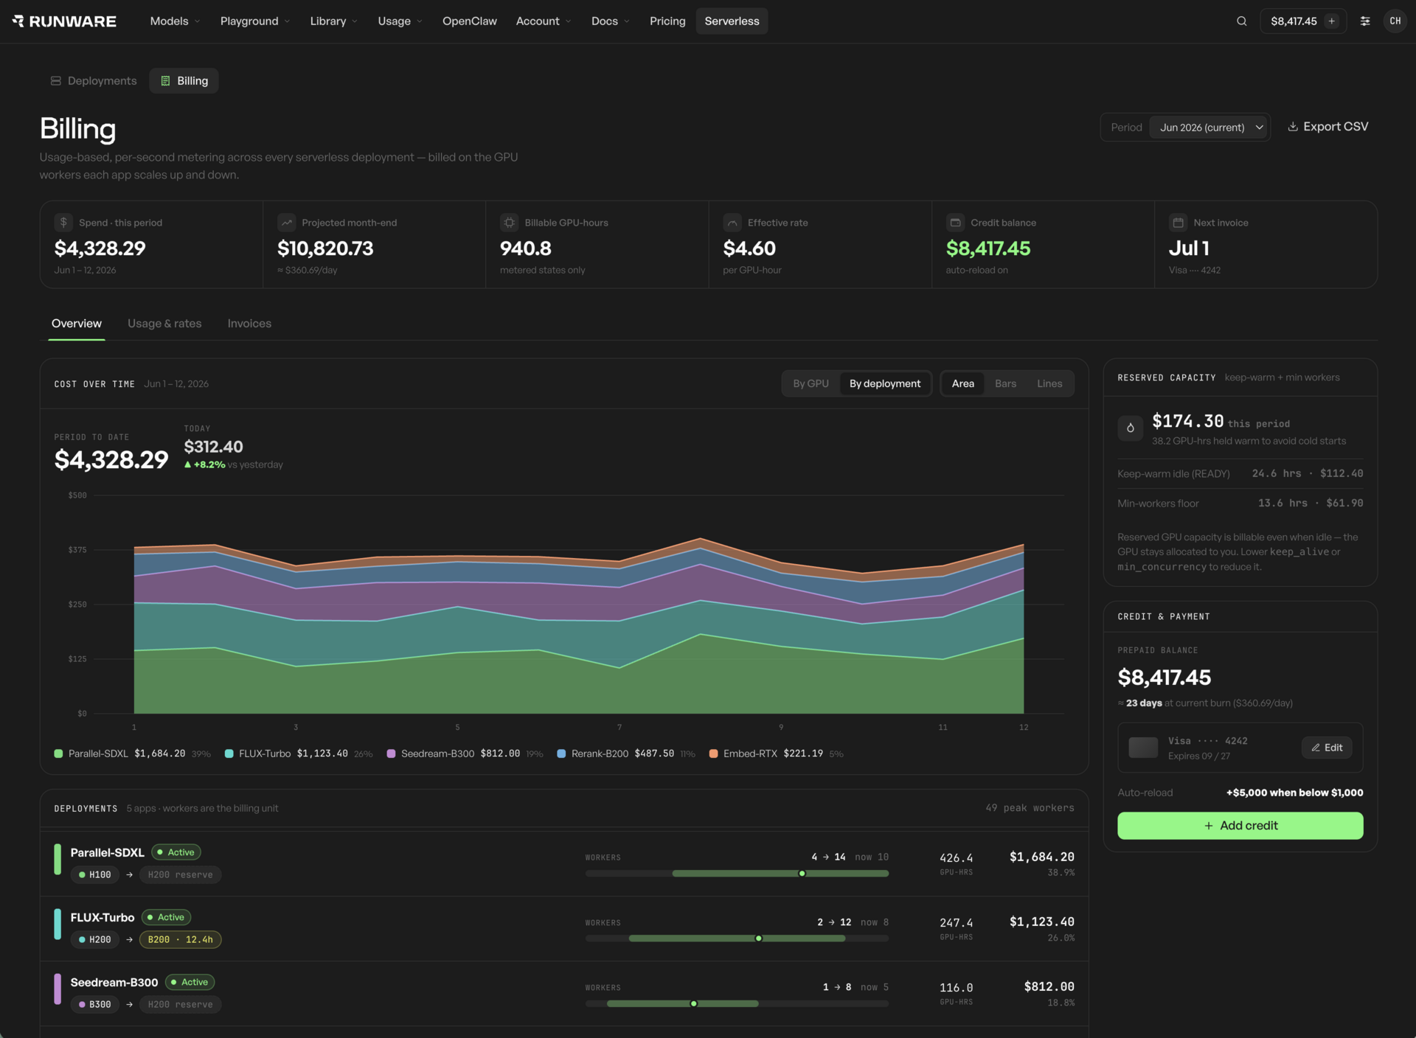Click Parallel-SDXL workers range bar
This screenshot has height=1038, width=1416.
tap(737, 874)
